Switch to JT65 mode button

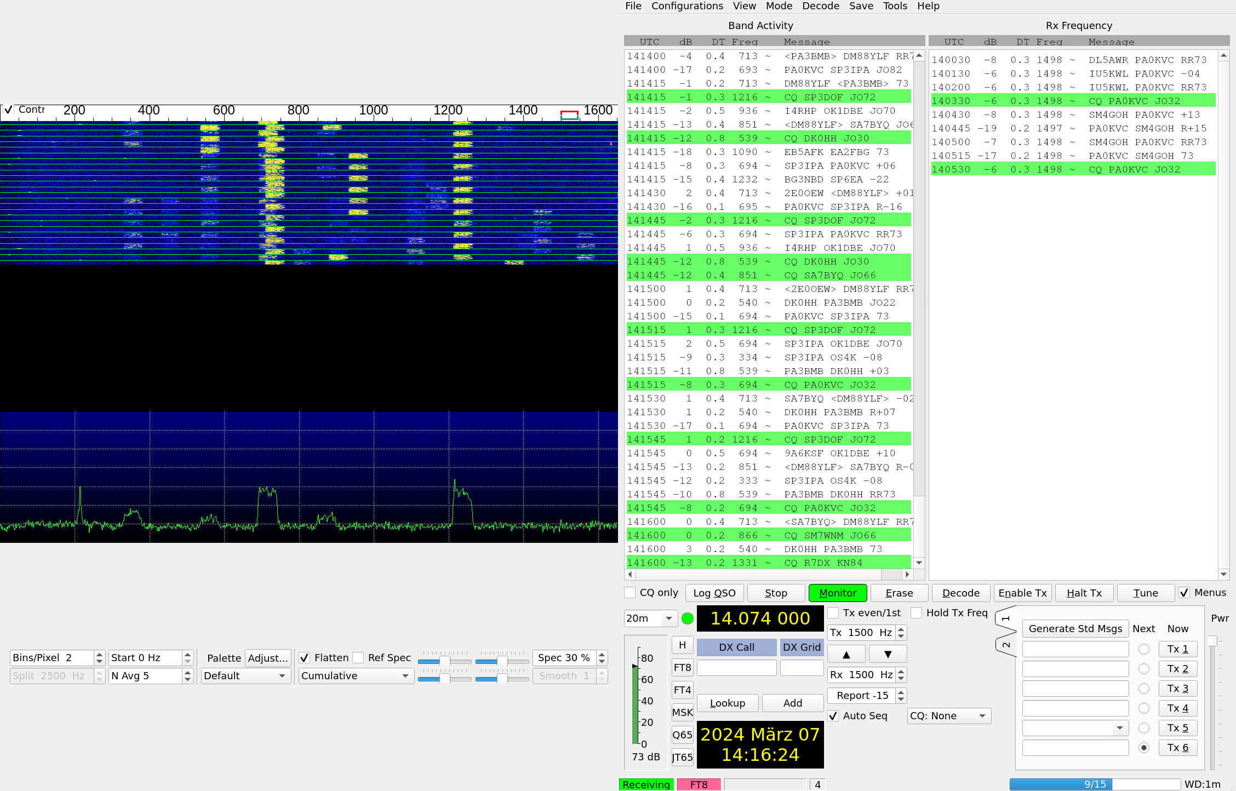coord(682,758)
